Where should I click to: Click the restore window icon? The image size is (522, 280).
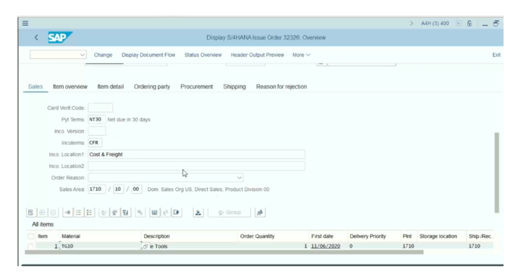496,23
